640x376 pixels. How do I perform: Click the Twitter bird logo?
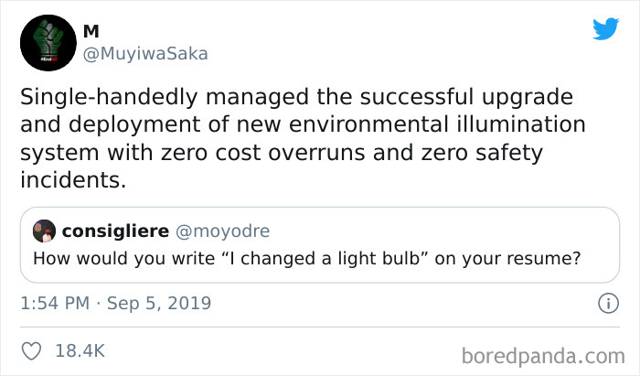click(x=605, y=28)
